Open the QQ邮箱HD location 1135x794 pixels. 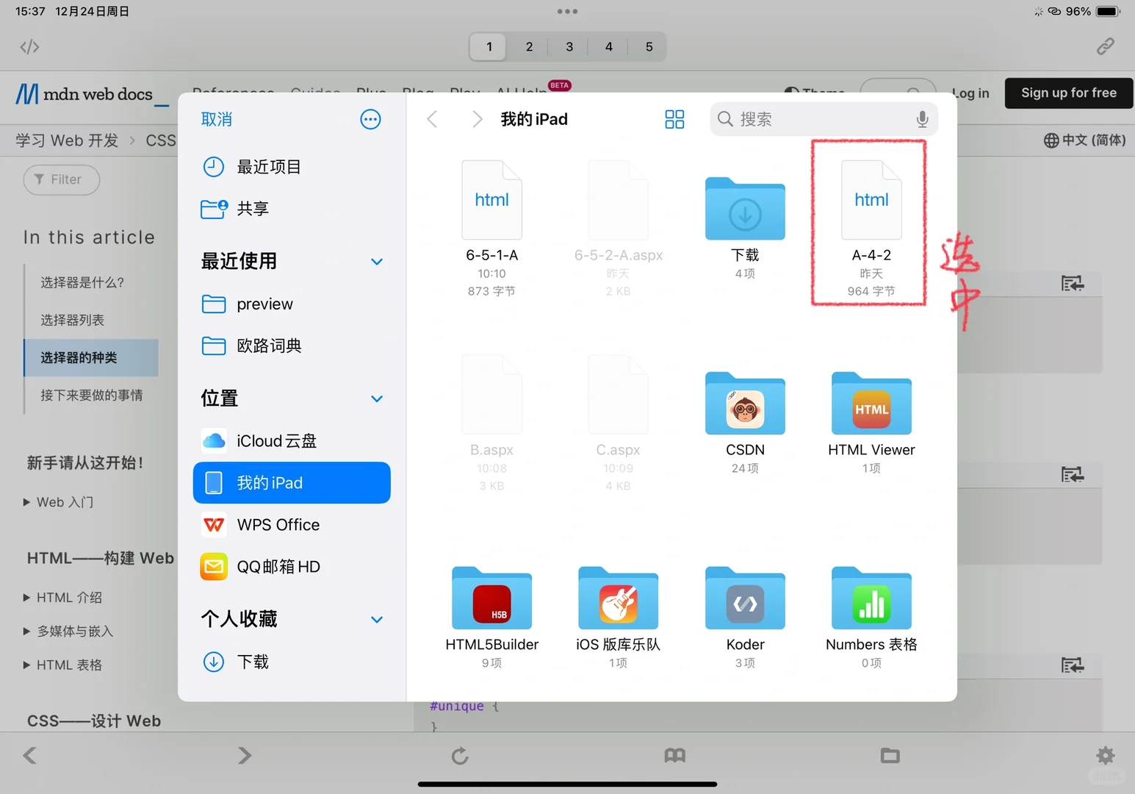278,566
